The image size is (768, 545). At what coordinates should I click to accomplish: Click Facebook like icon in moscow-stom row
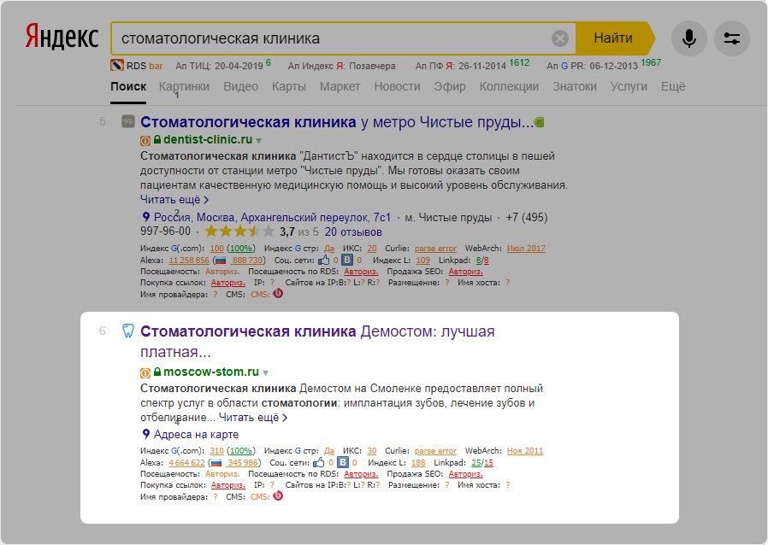tap(319, 462)
